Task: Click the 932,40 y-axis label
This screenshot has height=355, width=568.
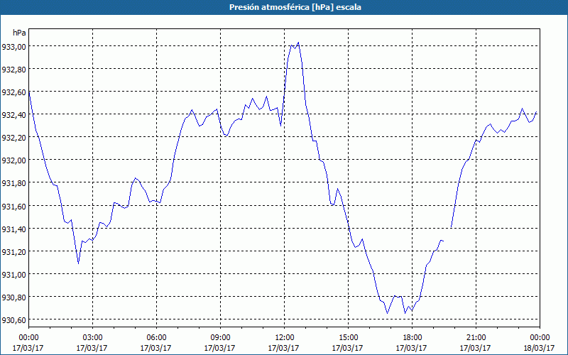Action: 13,115
